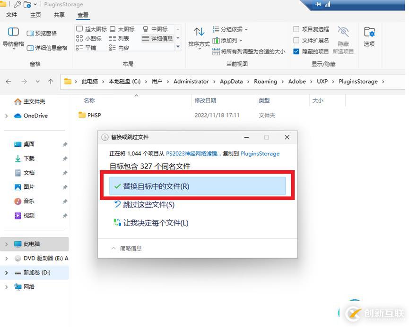Click UXP in the address bar
The image size is (409, 327).
click(x=322, y=82)
